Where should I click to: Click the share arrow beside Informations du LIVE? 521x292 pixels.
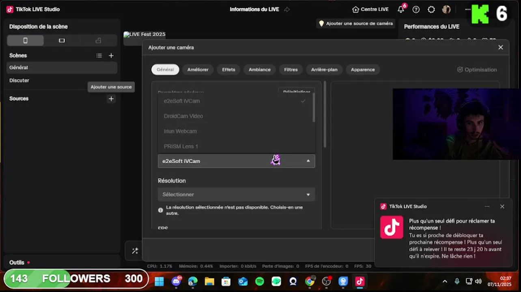tap(287, 9)
